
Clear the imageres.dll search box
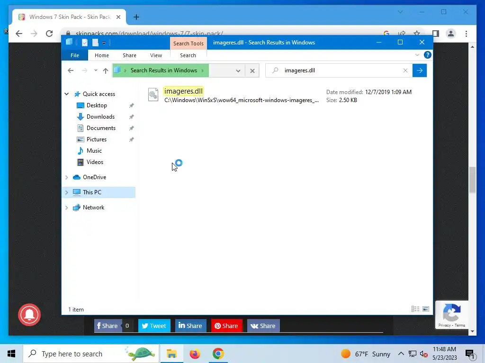(405, 71)
